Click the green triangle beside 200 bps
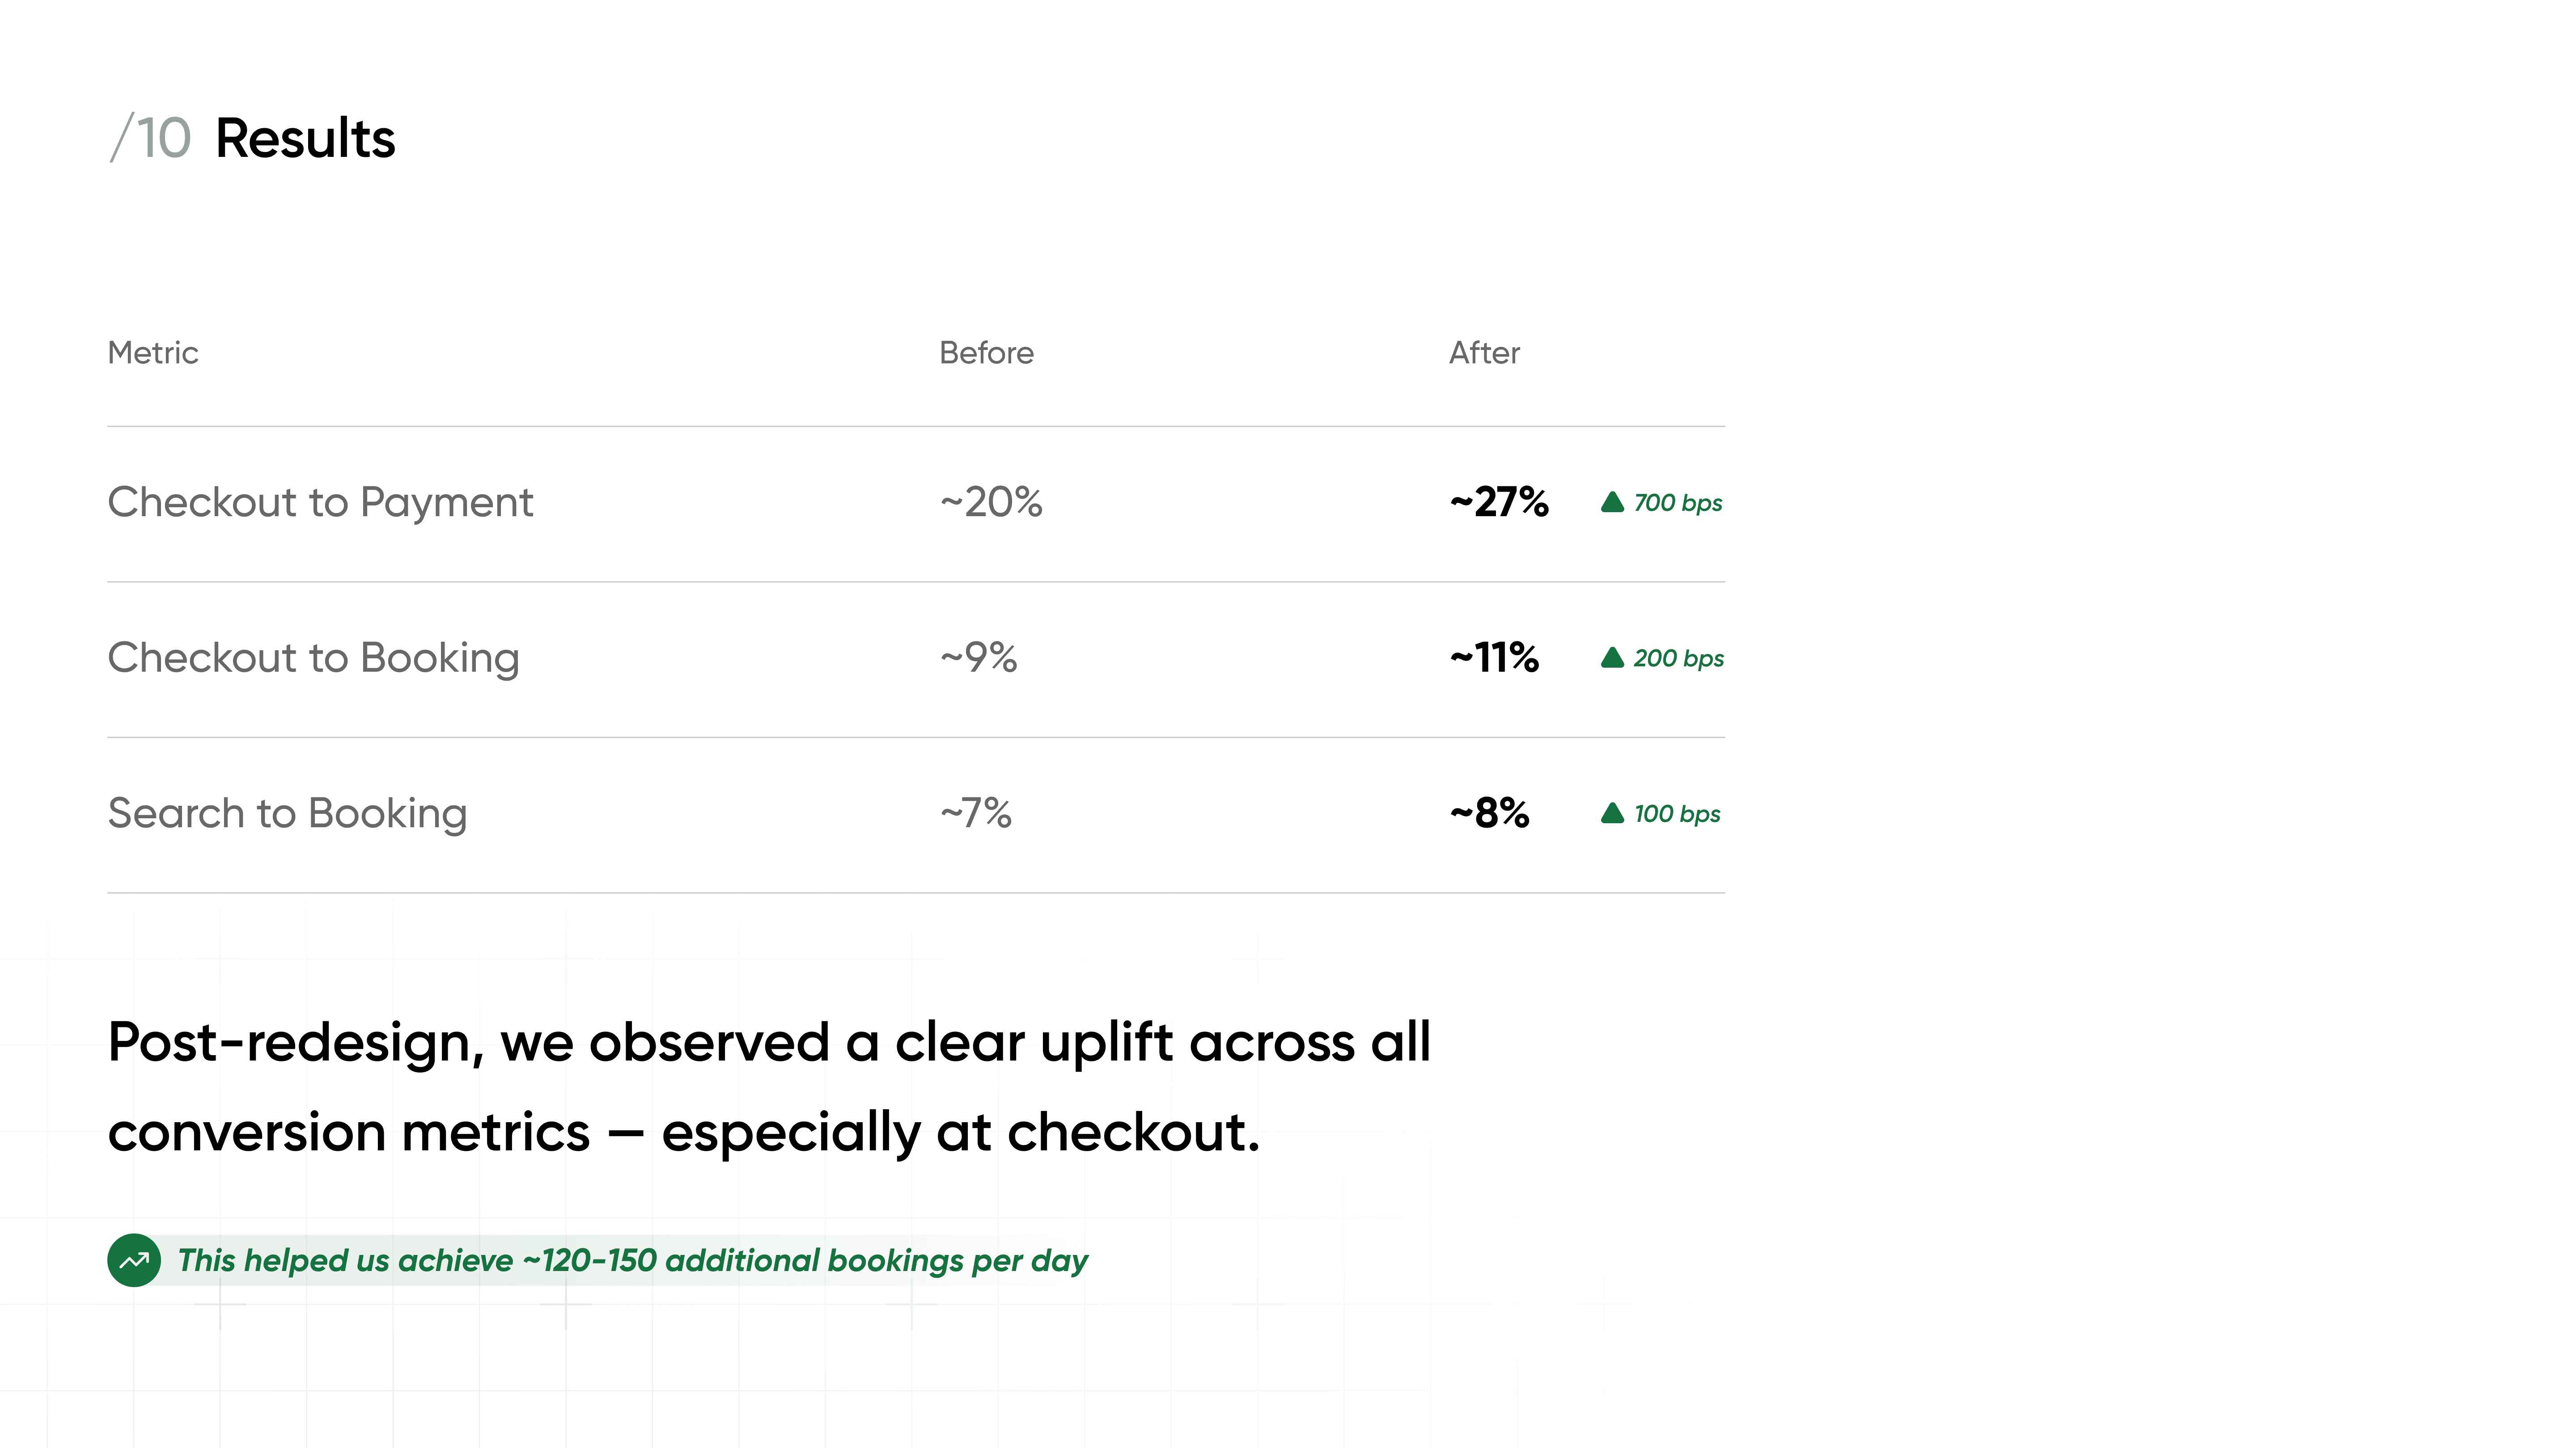This screenshot has width=2576, height=1448. 1612,657
